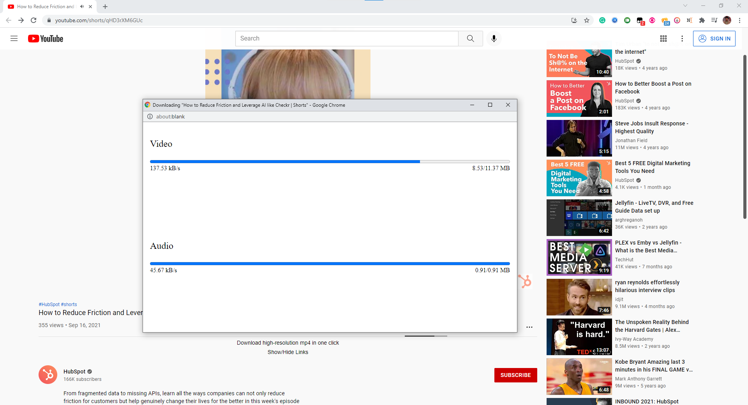Open Chrome's three-dot menu

tap(739, 20)
